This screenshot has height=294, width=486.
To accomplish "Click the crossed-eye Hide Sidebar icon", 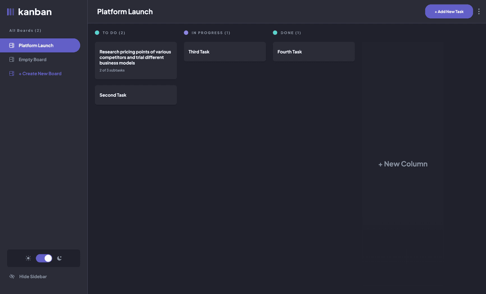I will 12,276.
